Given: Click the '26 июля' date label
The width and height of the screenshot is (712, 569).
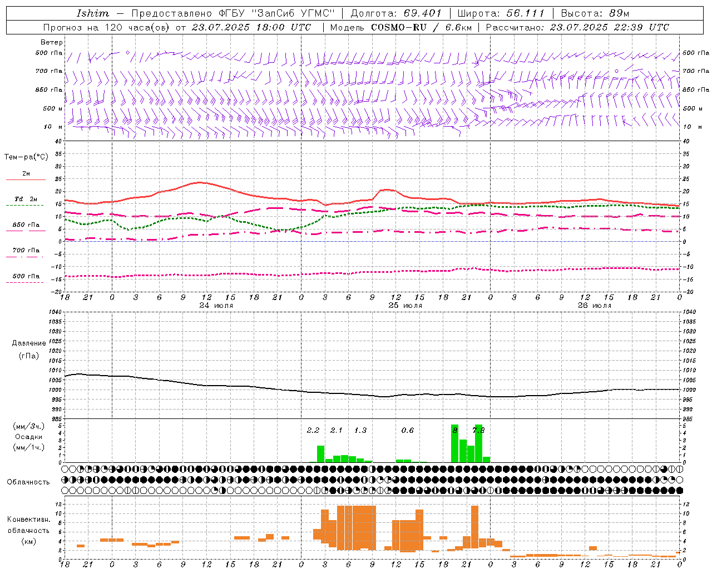Looking at the screenshot, I should tap(595, 306).
